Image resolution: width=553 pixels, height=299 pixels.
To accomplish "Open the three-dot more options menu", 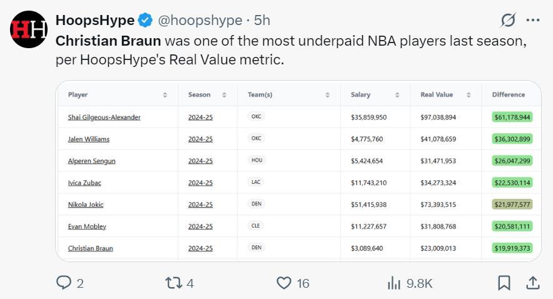I will [533, 20].
